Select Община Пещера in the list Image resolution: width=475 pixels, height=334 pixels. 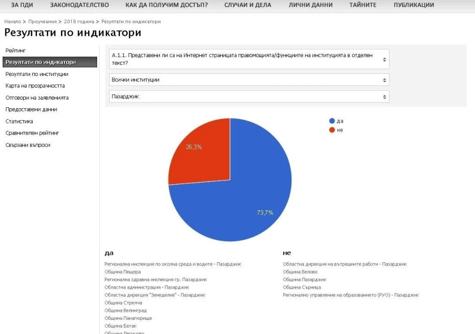122,272
